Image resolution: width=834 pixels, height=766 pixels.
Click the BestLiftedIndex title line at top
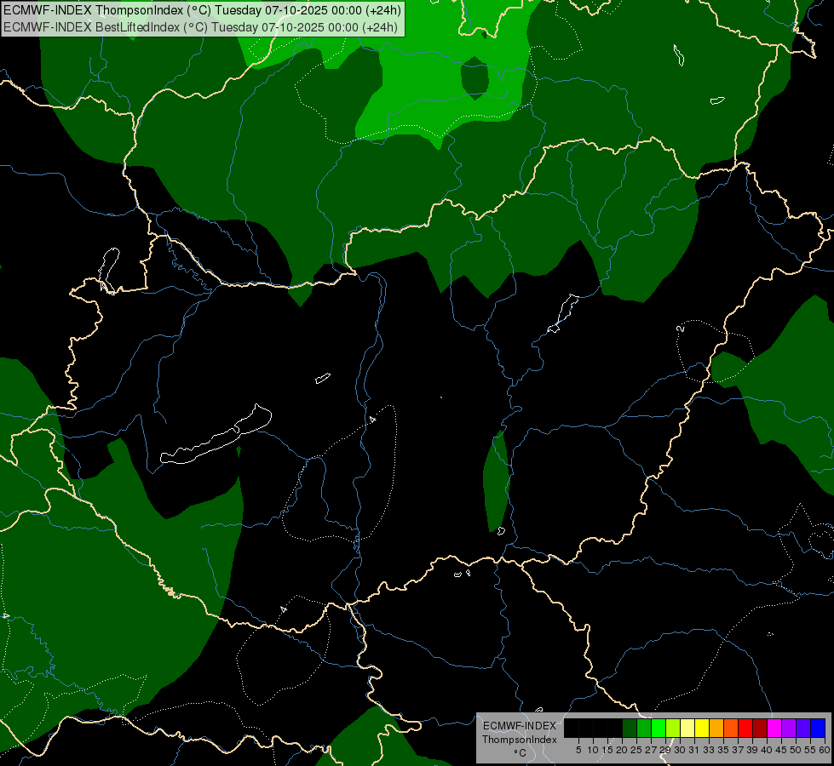[x=200, y=27]
